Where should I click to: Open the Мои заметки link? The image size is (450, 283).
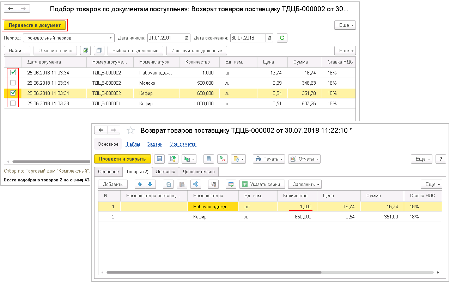pos(183,144)
